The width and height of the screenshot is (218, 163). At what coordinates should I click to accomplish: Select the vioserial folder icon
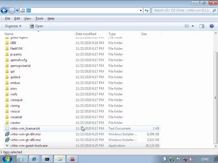click(x=7, y=117)
